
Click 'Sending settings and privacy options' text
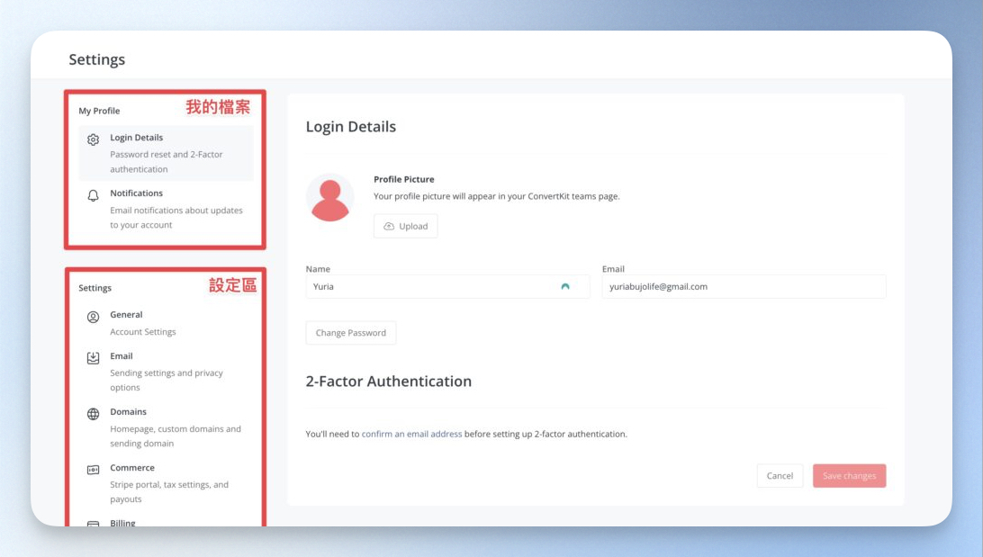(167, 380)
